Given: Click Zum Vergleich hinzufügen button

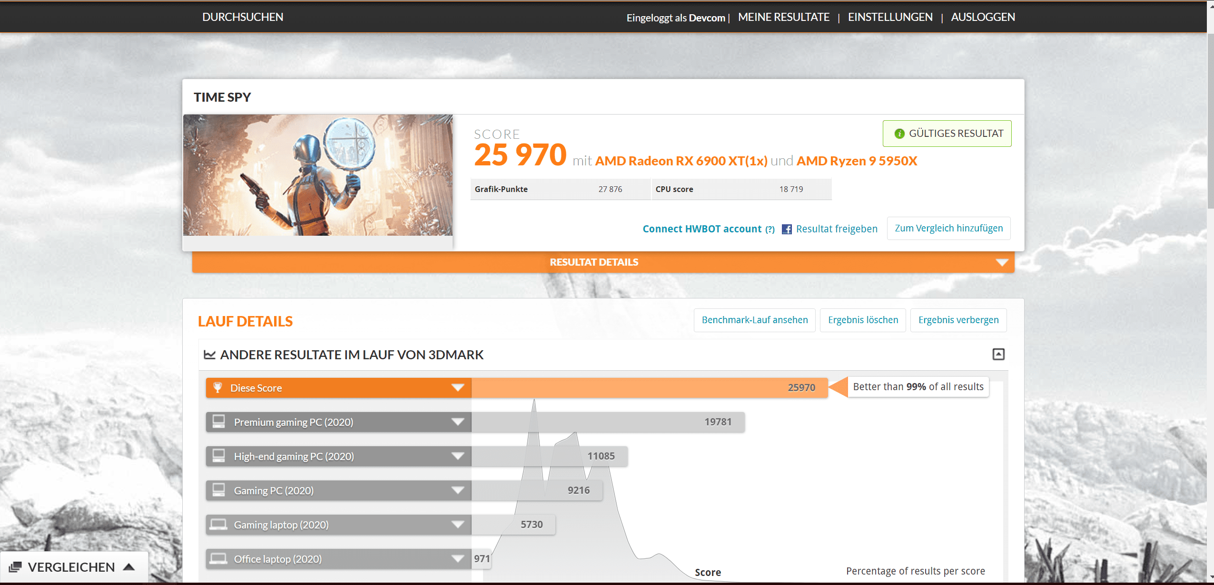Looking at the screenshot, I should [x=948, y=229].
